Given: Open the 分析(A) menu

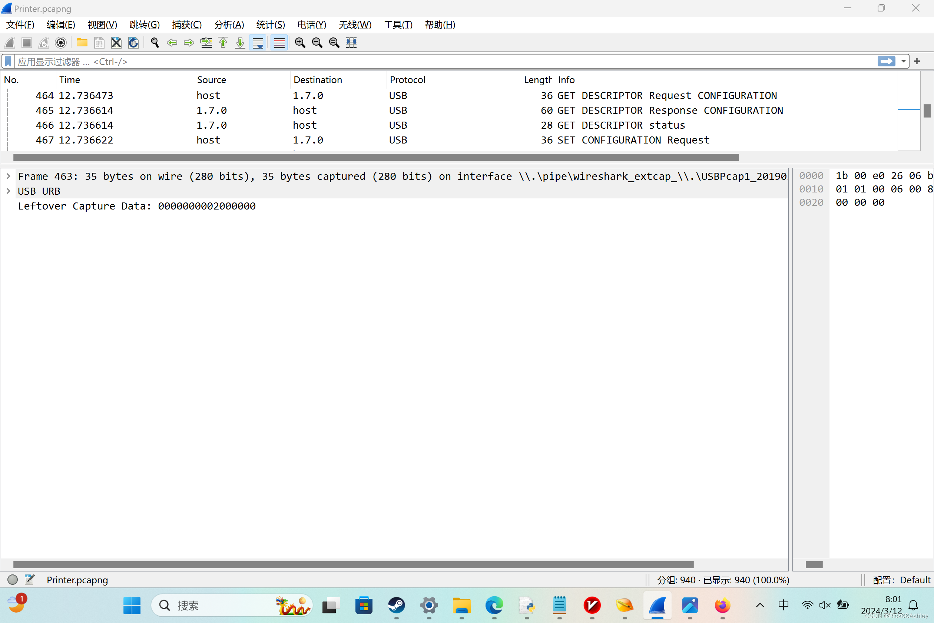Looking at the screenshot, I should (229, 24).
